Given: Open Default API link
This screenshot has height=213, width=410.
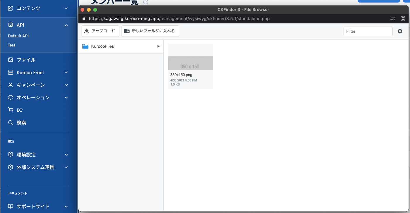Looking at the screenshot, I should tap(18, 36).
